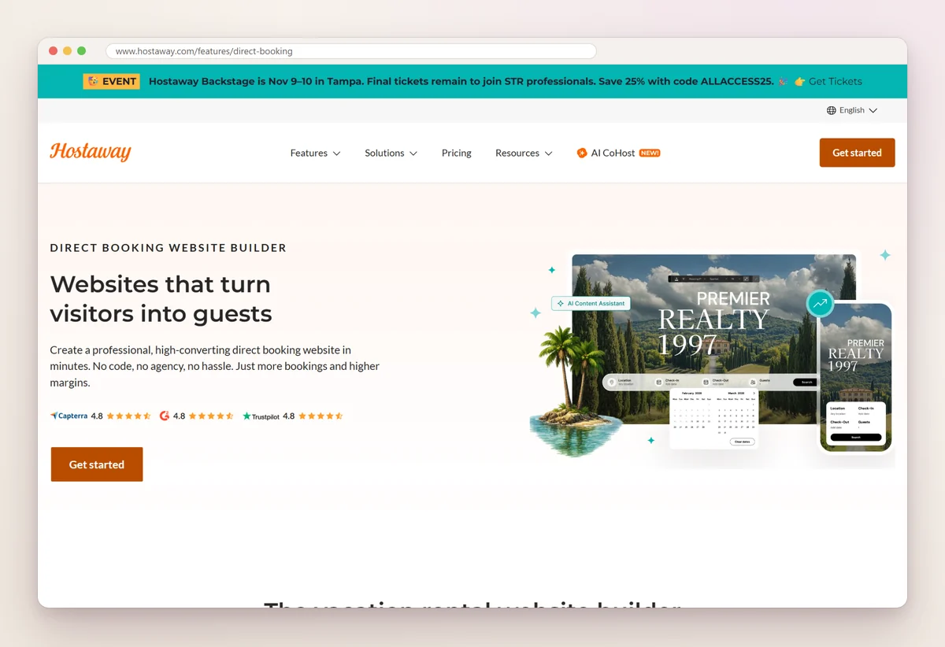The image size is (945, 647).
Task: Click the red window close button
Action: pos(54,51)
